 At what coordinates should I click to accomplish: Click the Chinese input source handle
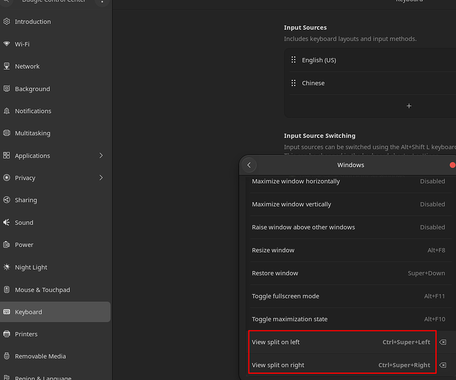point(294,83)
